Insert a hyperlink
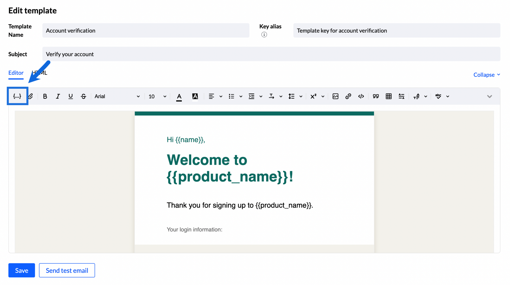510x285 pixels. (x=348, y=96)
